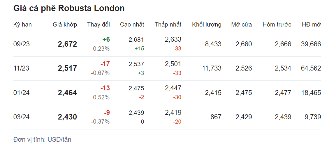The image size is (336, 144).
Task: Select open interest value 39,666
Action: (x=311, y=44)
